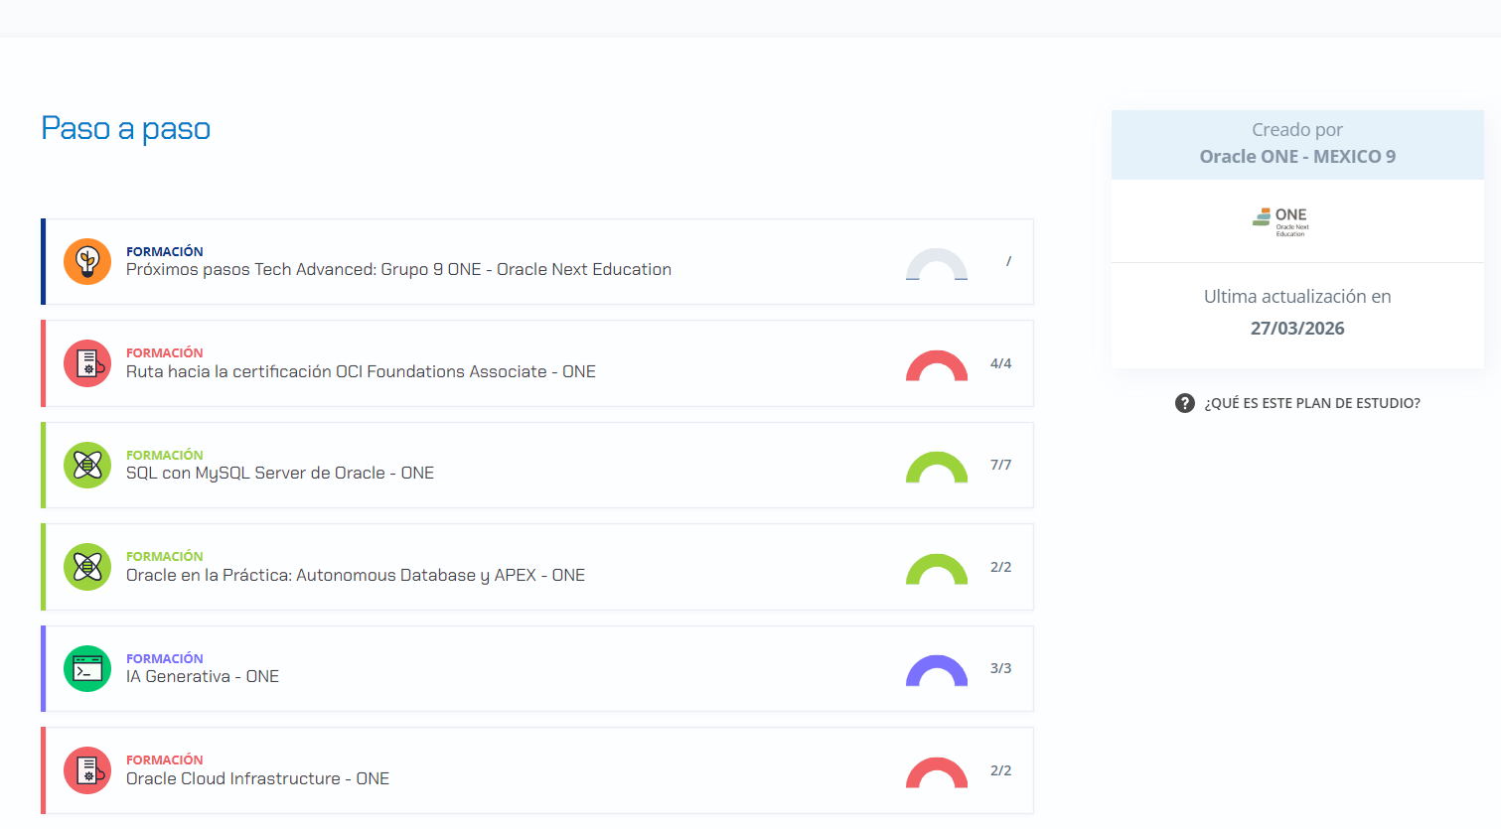This screenshot has width=1501, height=829.
Task: Click the Oracle ONE - MEXICO 9 creator name
Action: tap(1297, 157)
